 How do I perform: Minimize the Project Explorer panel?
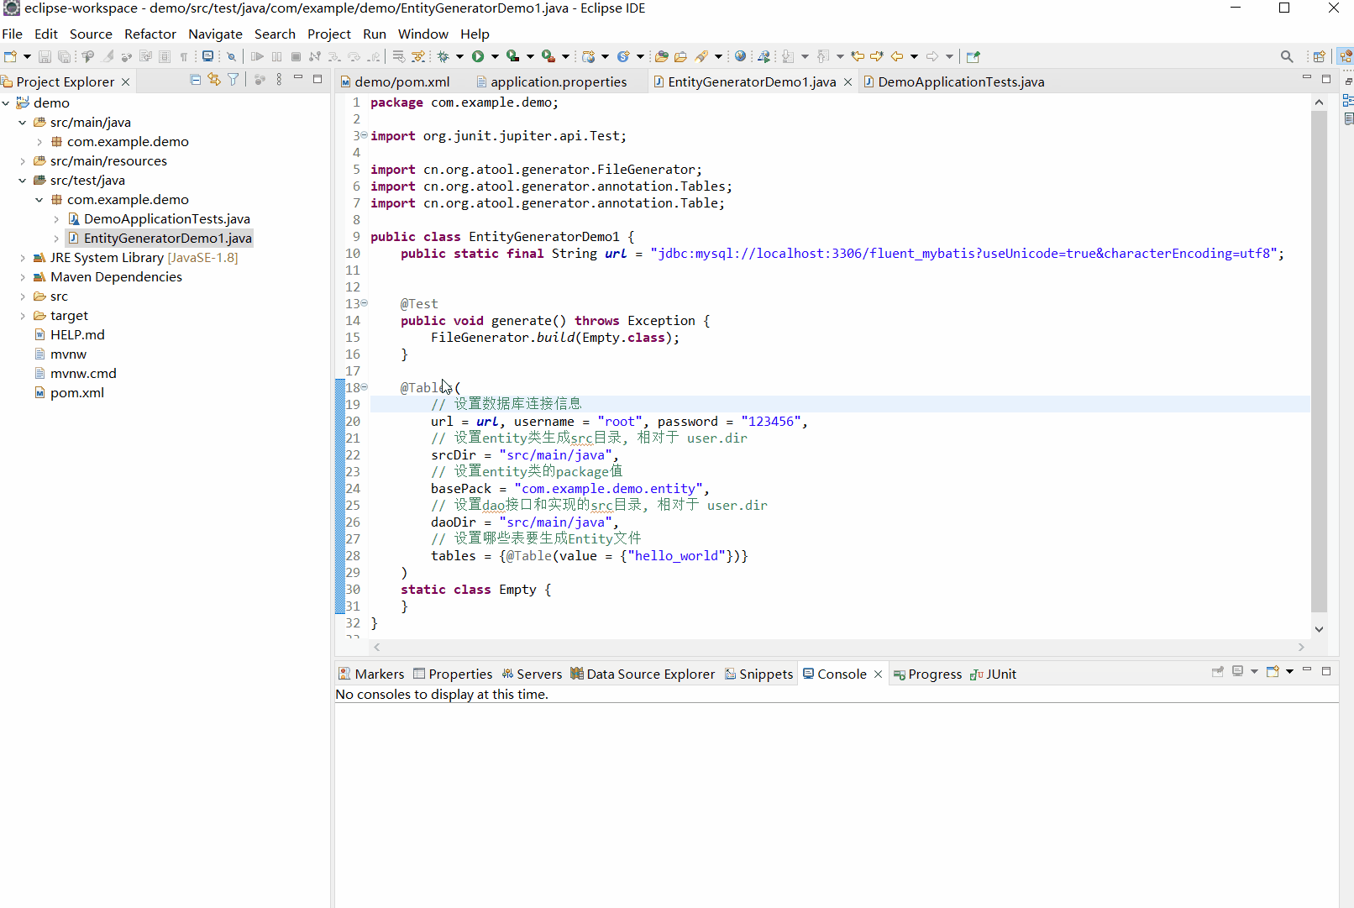298,78
